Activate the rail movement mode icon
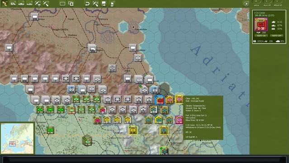 click(13, 4)
